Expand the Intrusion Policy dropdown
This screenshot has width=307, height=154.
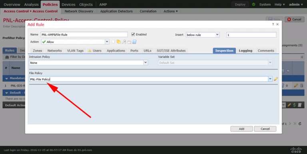[x=146, y=63]
